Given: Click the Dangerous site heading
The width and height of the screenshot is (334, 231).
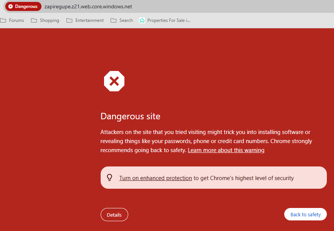Looking at the screenshot, I should tap(130, 116).
